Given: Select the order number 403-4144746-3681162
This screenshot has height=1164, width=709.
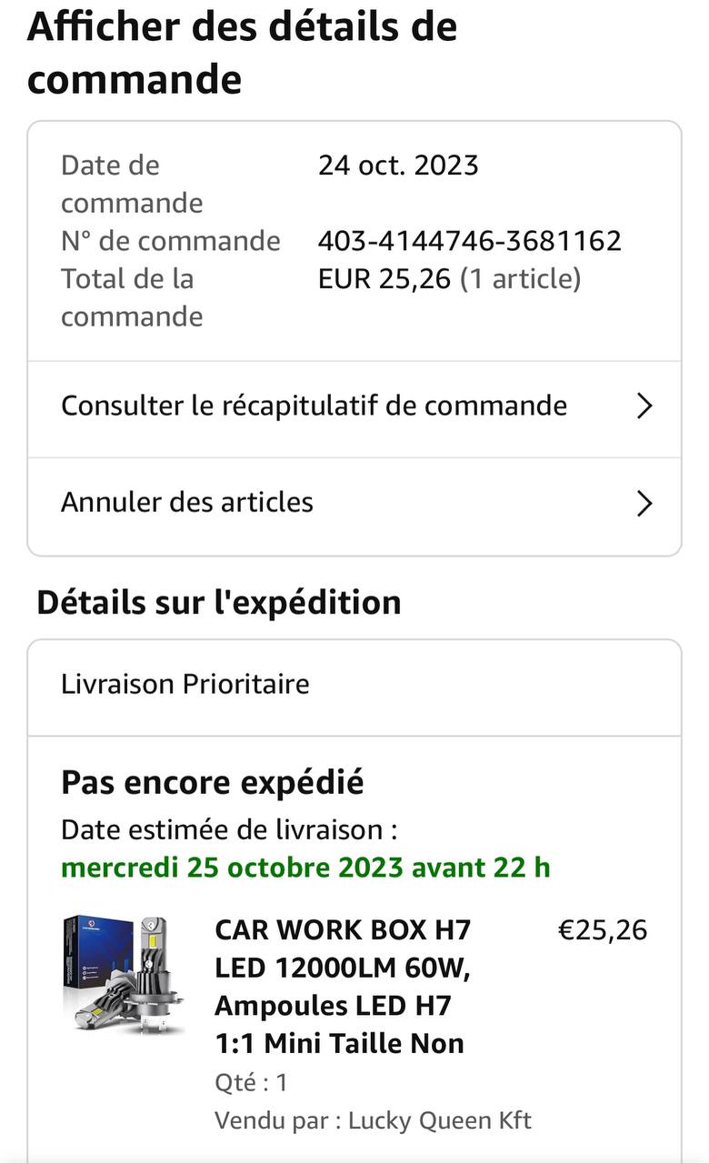Looking at the screenshot, I should pos(469,241).
